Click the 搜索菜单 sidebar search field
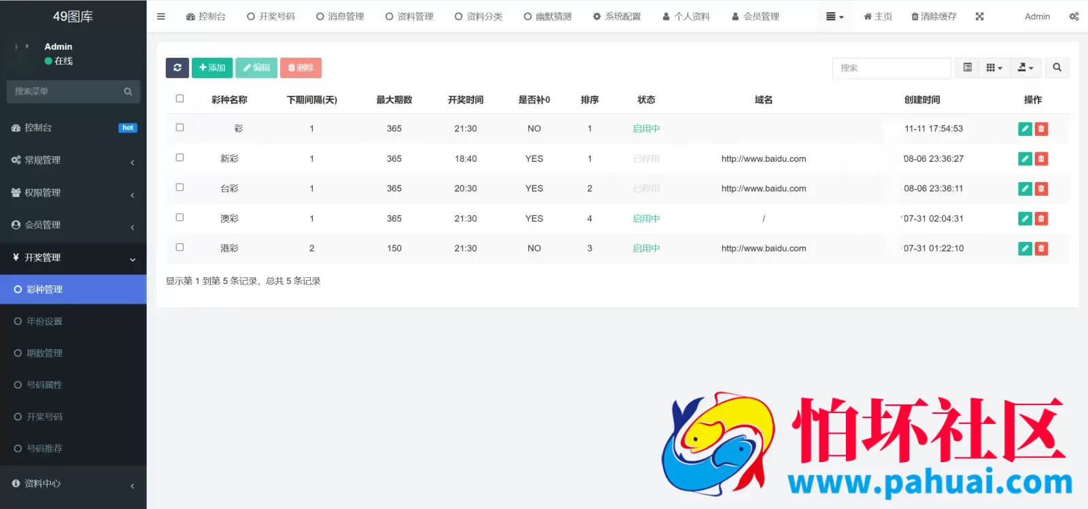 [x=65, y=92]
